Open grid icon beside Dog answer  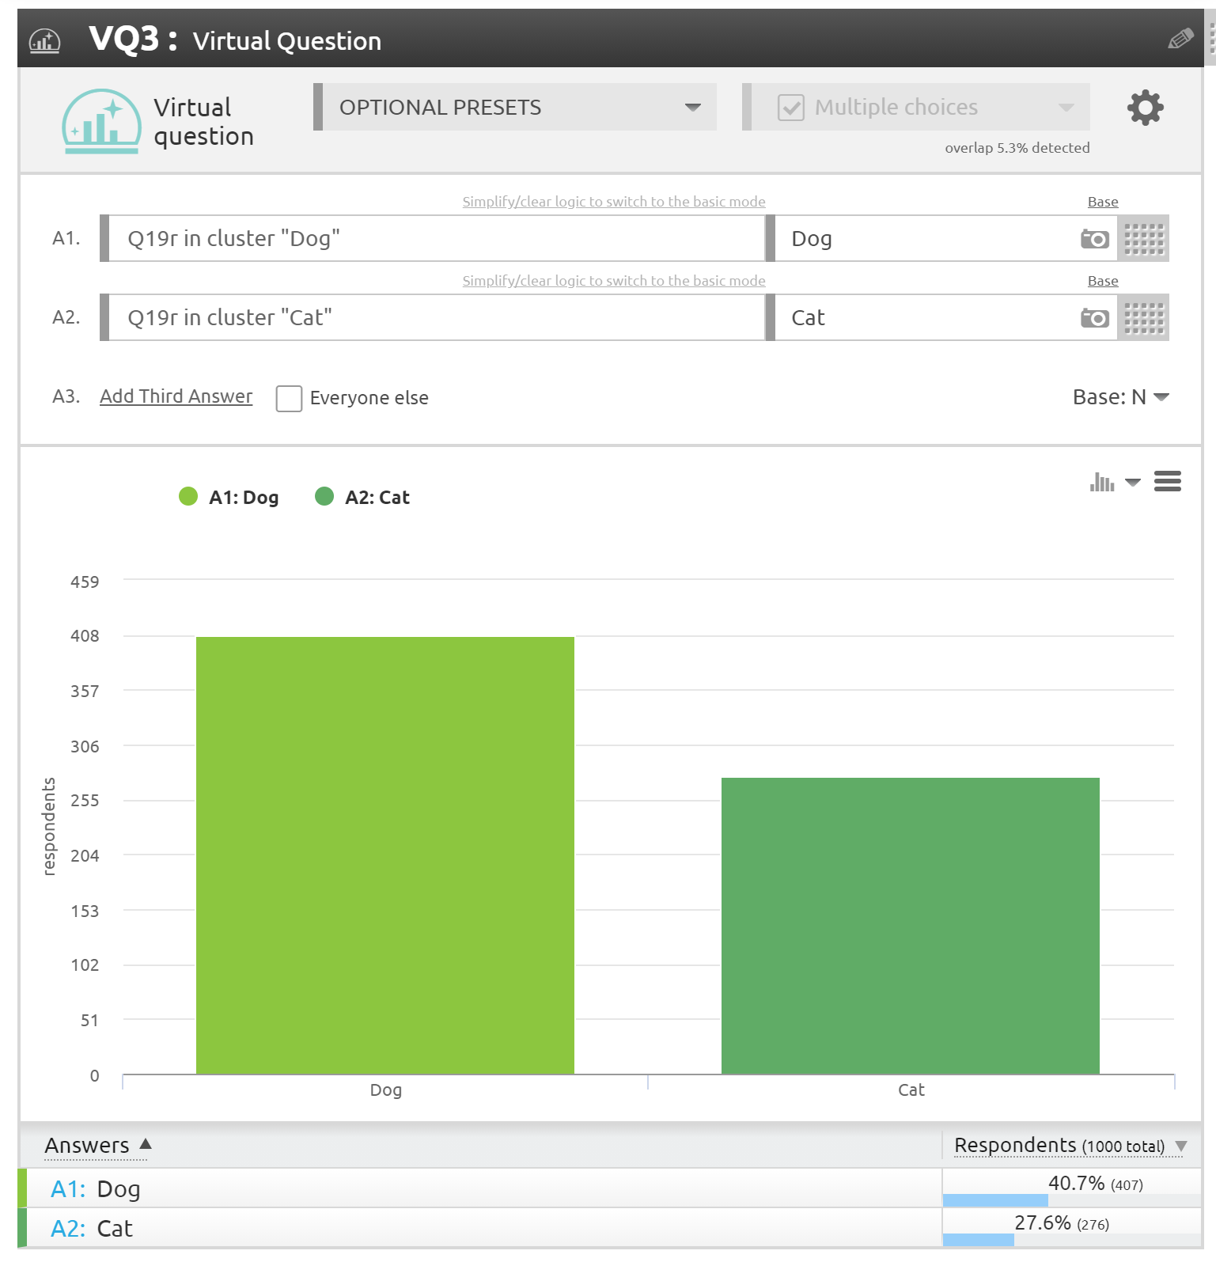[x=1144, y=239]
